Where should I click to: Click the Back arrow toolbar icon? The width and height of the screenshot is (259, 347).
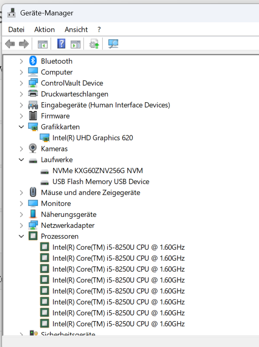point(10,44)
